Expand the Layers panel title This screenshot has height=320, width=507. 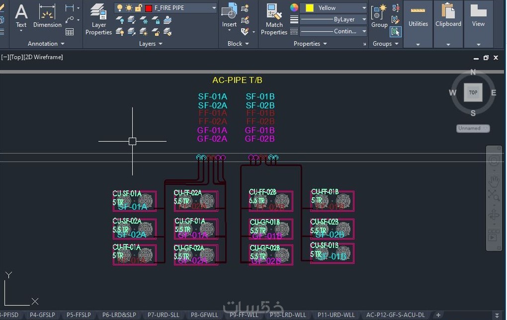(151, 44)
